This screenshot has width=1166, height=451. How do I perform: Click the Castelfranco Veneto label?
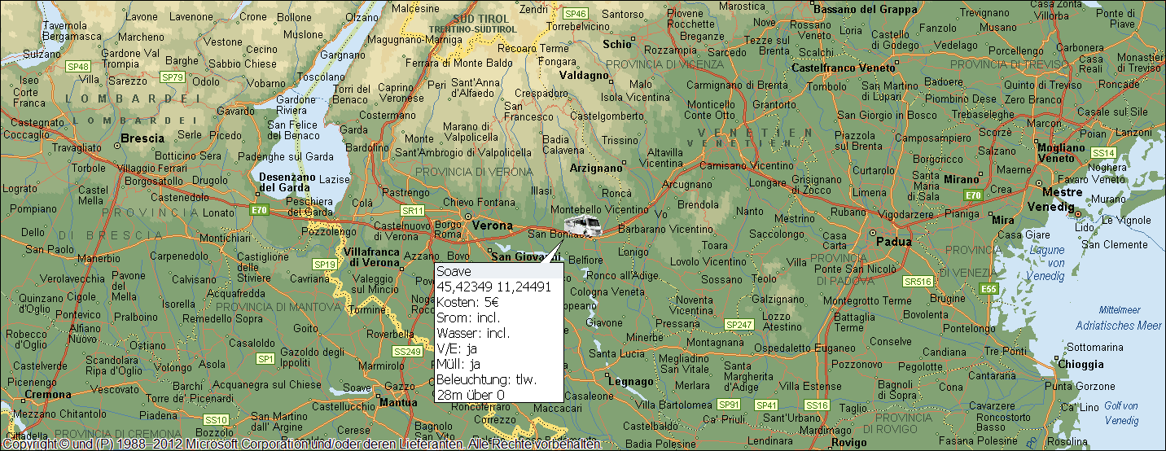pos(844,68)
